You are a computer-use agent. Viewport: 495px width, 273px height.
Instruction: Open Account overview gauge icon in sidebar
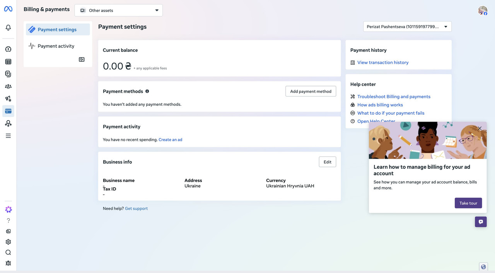pos(8,49)
